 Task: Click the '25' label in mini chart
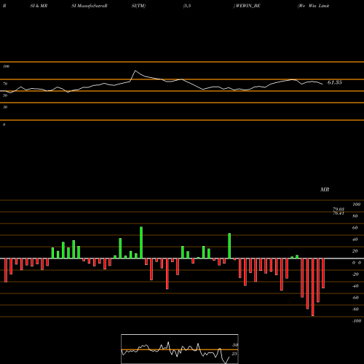click(x=234, y=354)
